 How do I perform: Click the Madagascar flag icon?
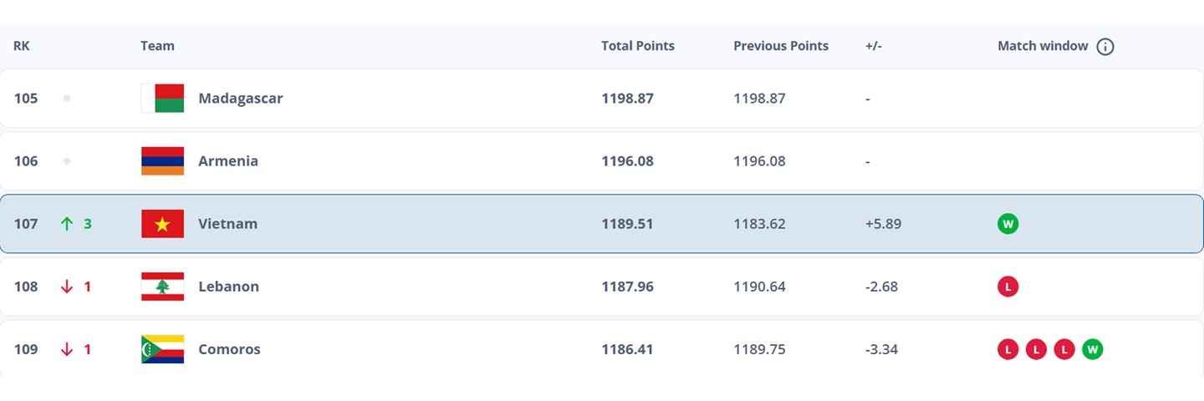(x=162, y=99)
